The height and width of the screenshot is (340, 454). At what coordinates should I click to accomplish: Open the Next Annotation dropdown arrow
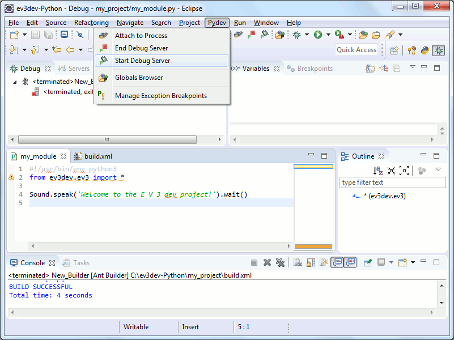tap(24, 50)
